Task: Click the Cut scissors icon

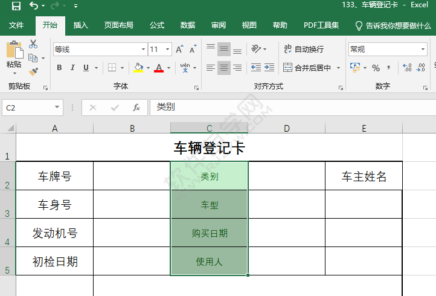Action: 33,44
